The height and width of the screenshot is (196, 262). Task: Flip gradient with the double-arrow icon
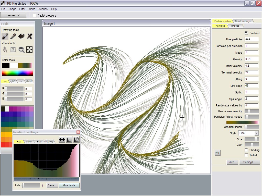[62, 139]
